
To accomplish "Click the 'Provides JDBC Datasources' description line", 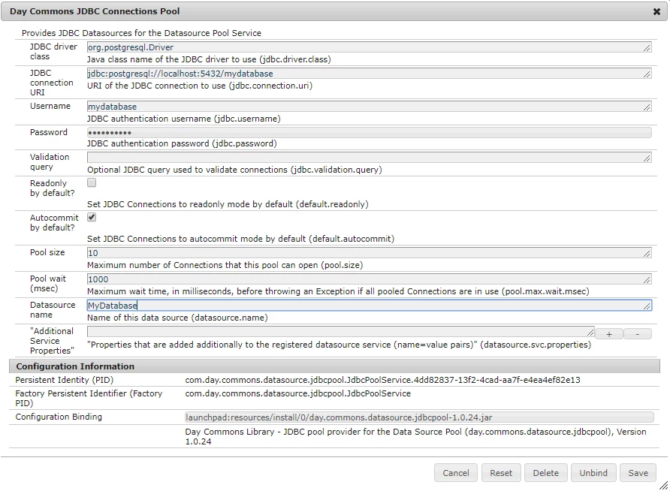I will pos(141,33).
